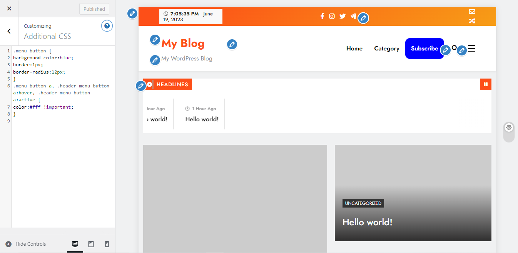Click the envelope mail icon in top bar
The image size is (518, 253).
tap(472, 12)
